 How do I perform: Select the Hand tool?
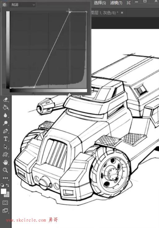(5, 162)
